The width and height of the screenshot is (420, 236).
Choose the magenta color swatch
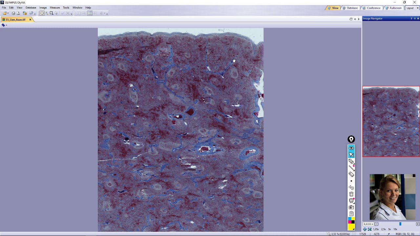(349, 222)
